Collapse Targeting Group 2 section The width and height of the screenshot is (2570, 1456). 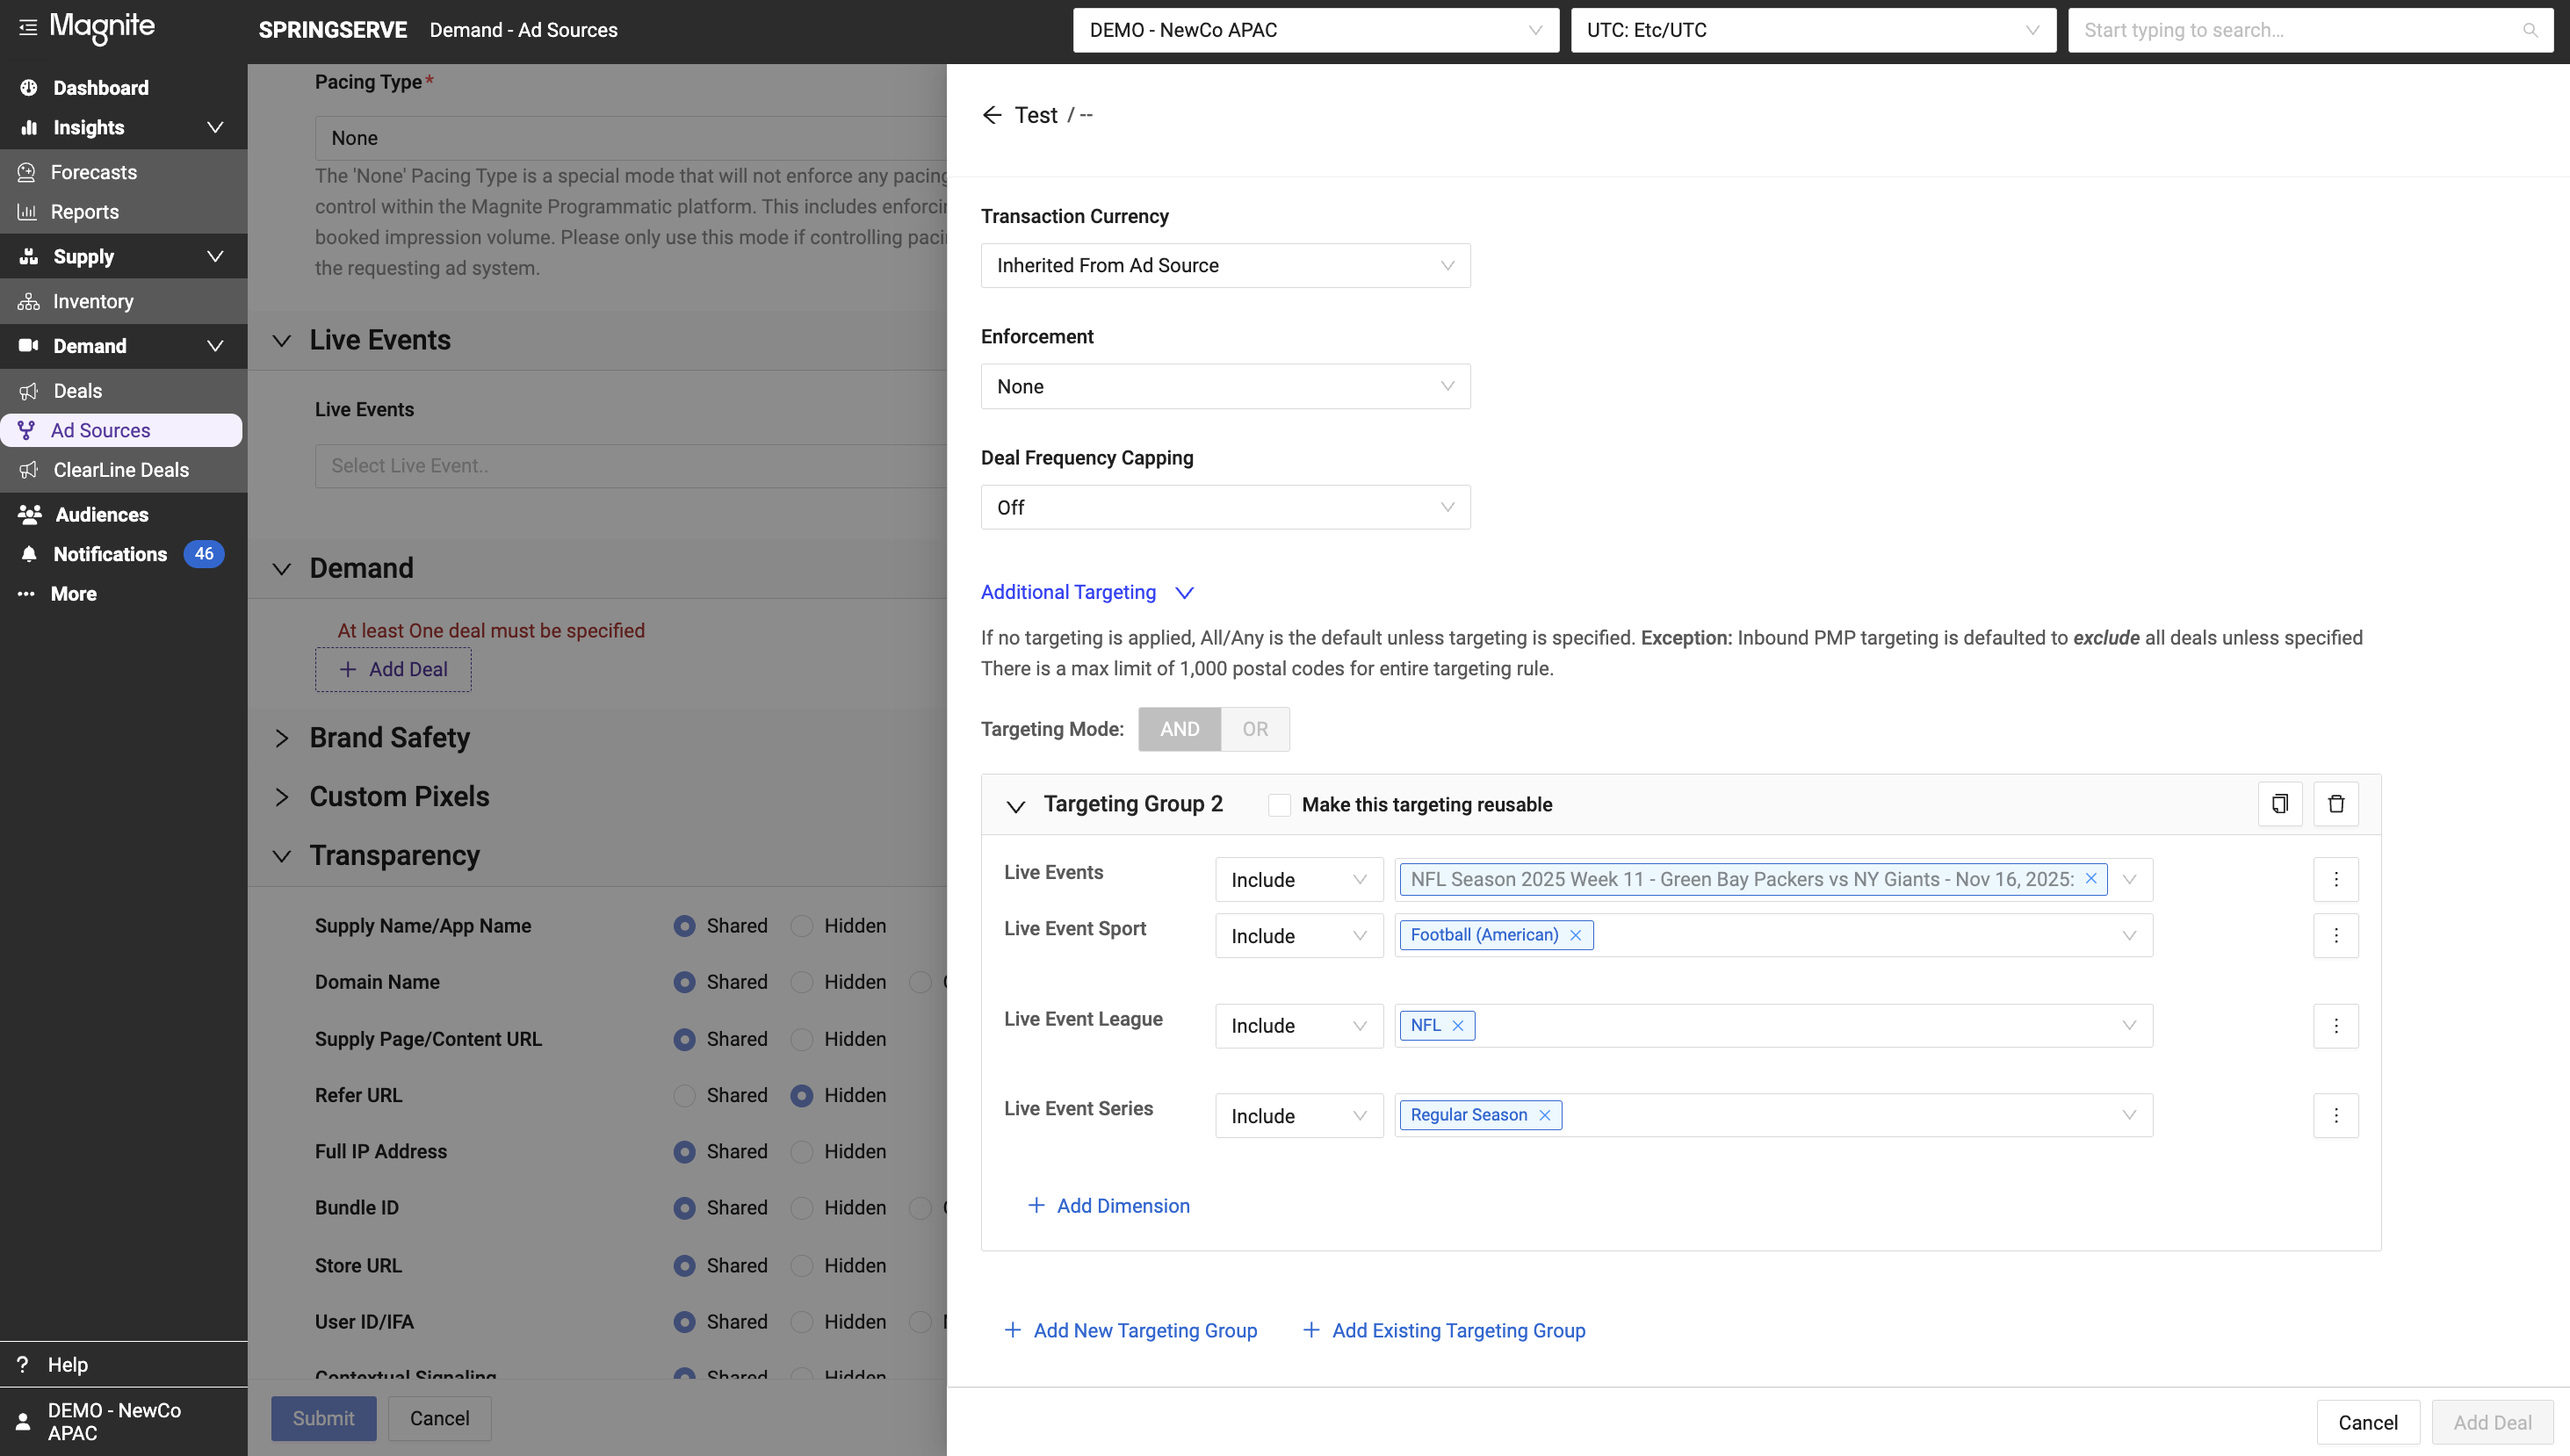point(1015,806)
